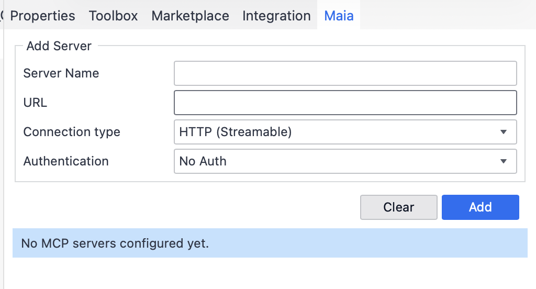Click the URL label text
The image size is (536, 289).
(x=35, y=103)
